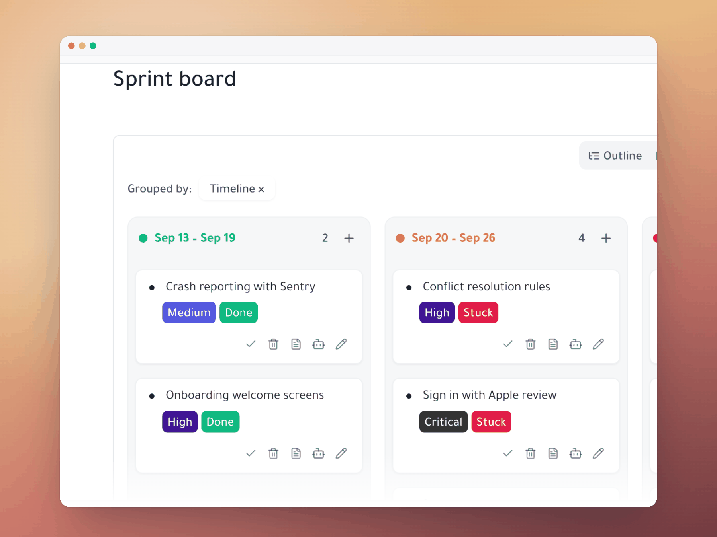Remove the Timeline grouping chip
The image size is (717, 537).
pos(261,189)
